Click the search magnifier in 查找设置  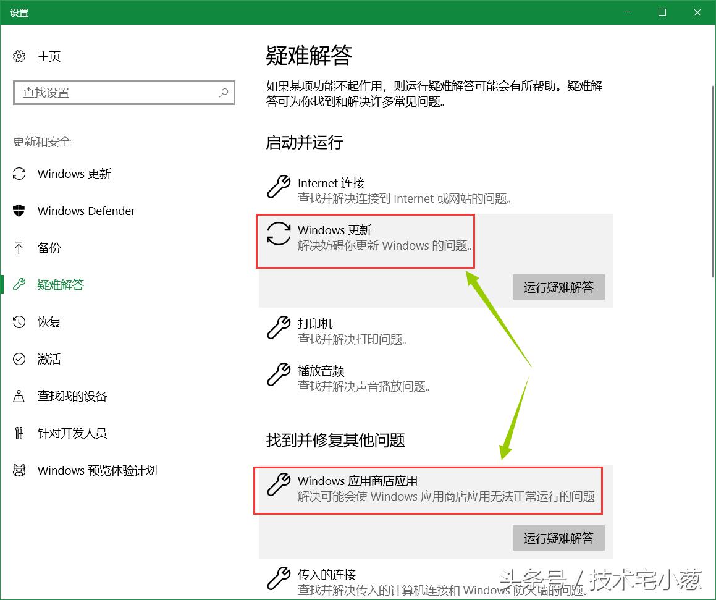pyautogui.click(x=222, y=93)
